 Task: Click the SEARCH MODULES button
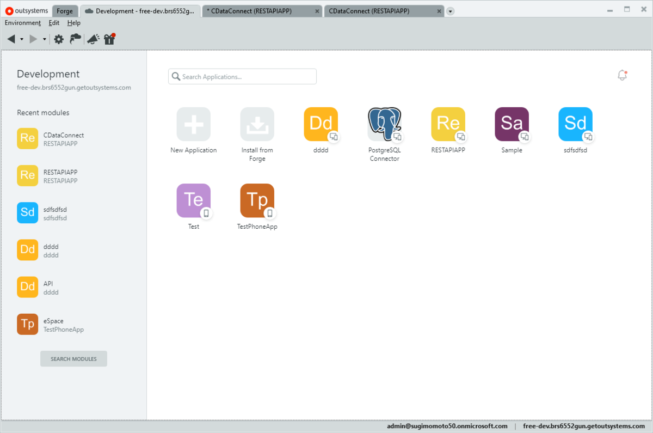pyautogui.click(x=73, y=359)
